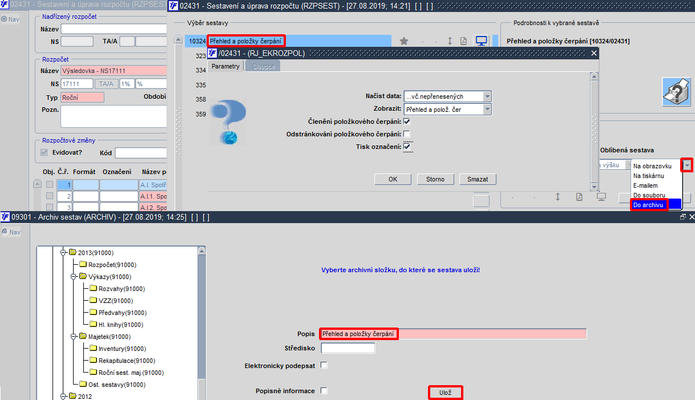This screenshot has width=695, height=400.
Task: Click the Ost. sestavy(91000) folder icon
Action: (x=83, y=384)
